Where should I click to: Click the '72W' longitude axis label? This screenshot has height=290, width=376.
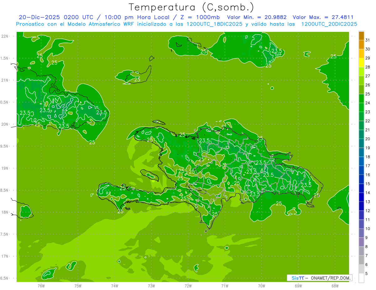click(x=188, y=286)
